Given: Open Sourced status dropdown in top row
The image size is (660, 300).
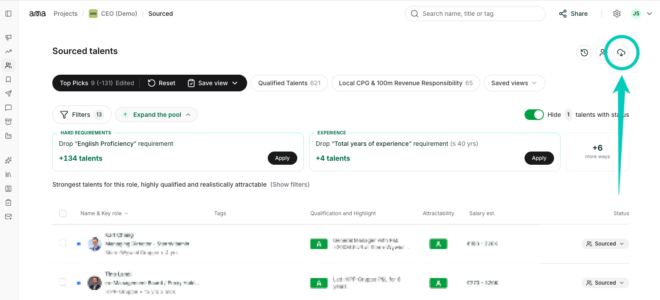Looking at the screenshot, I should (x=605, y=244).
